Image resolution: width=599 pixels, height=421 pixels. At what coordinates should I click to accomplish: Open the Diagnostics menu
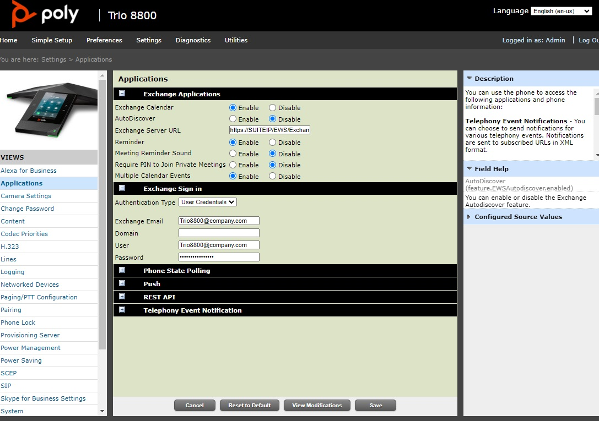193,40
